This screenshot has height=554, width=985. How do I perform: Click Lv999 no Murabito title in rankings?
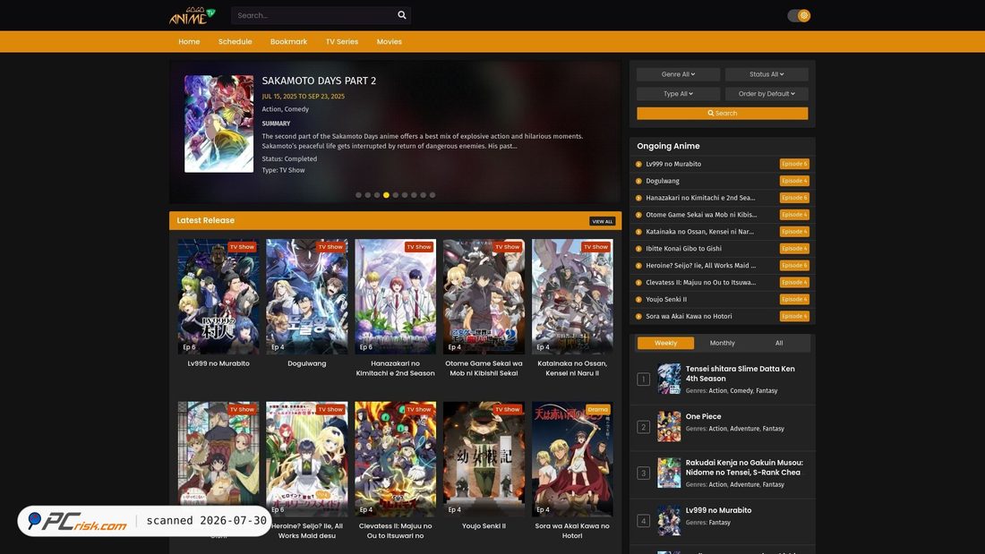coord(719,510)
